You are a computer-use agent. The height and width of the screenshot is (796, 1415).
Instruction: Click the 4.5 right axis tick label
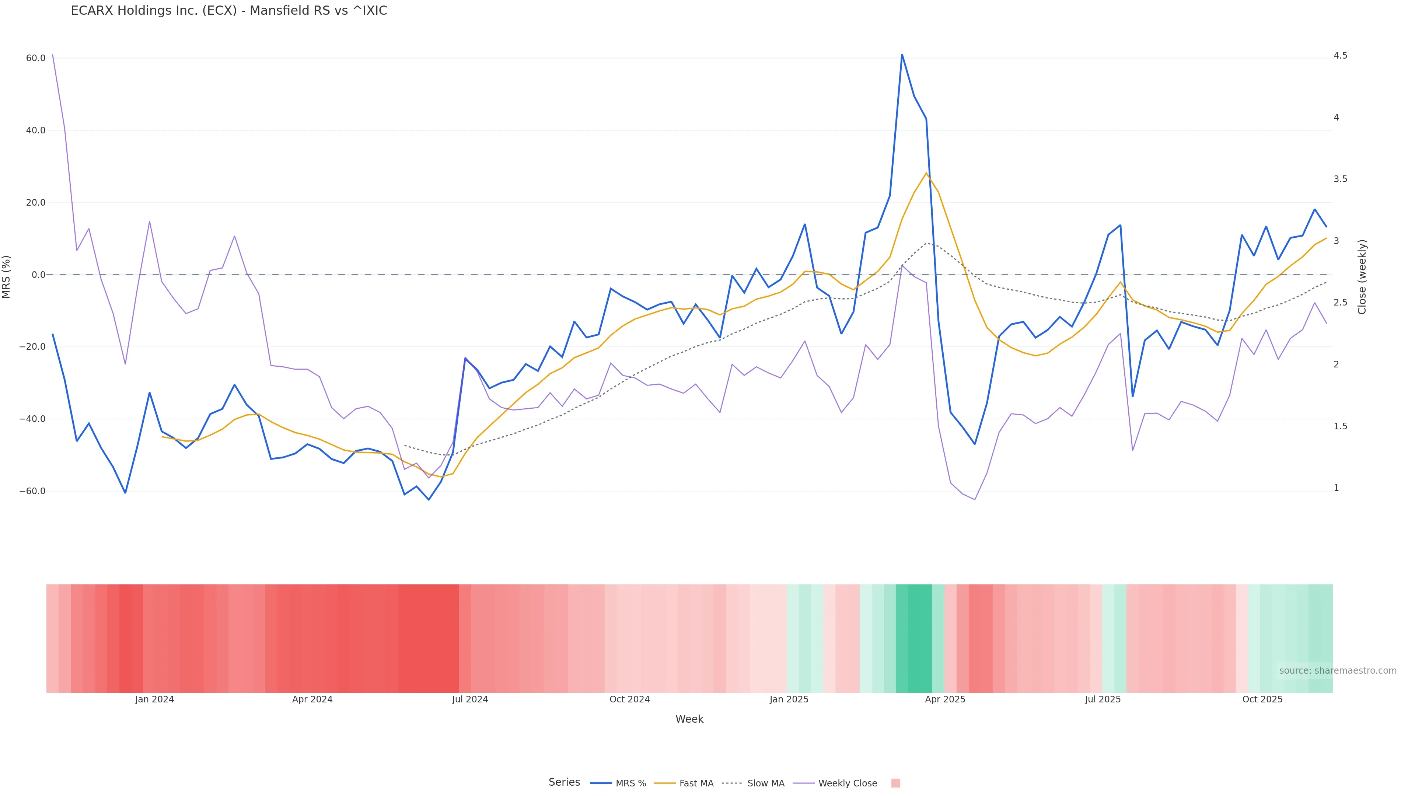(1340, 56)
